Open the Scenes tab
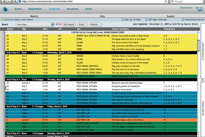Screen dimensions: 205x137 (18, 9)
